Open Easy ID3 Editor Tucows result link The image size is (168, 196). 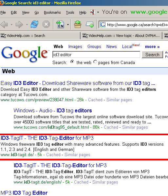tap(78, 83)
